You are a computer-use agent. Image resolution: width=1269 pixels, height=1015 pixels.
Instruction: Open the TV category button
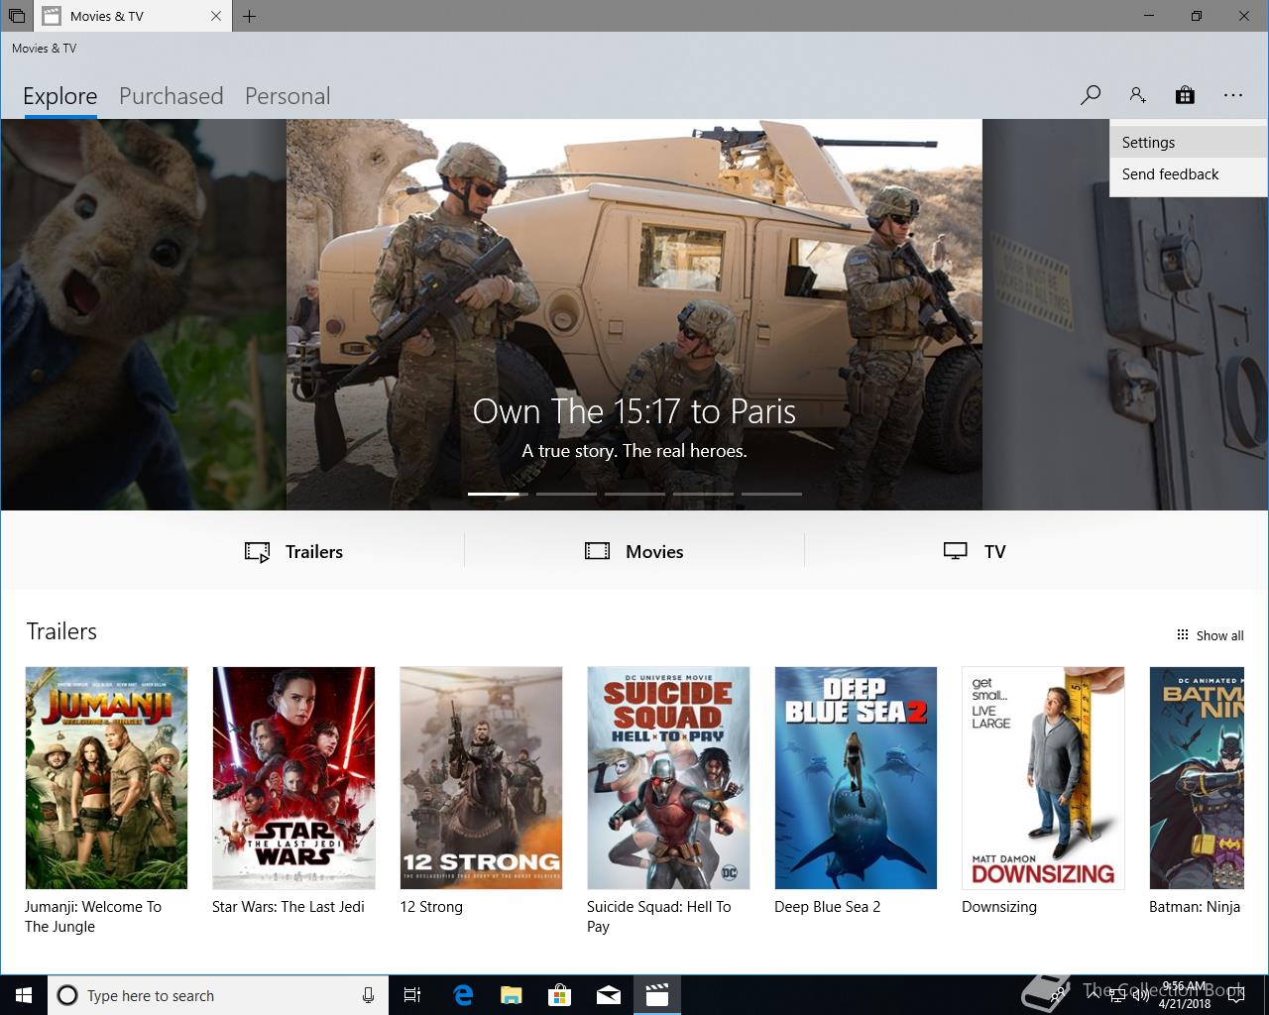[x=975, y=552]
